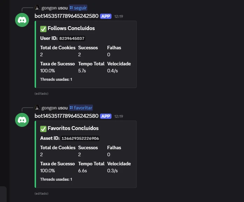Open bot profile from the first message's username
Viewport: 244px width, 202px height.
66,16
